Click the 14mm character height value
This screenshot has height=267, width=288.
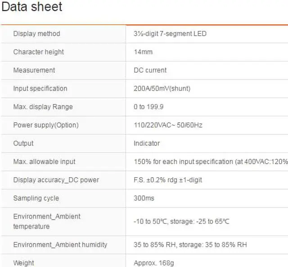143,52
